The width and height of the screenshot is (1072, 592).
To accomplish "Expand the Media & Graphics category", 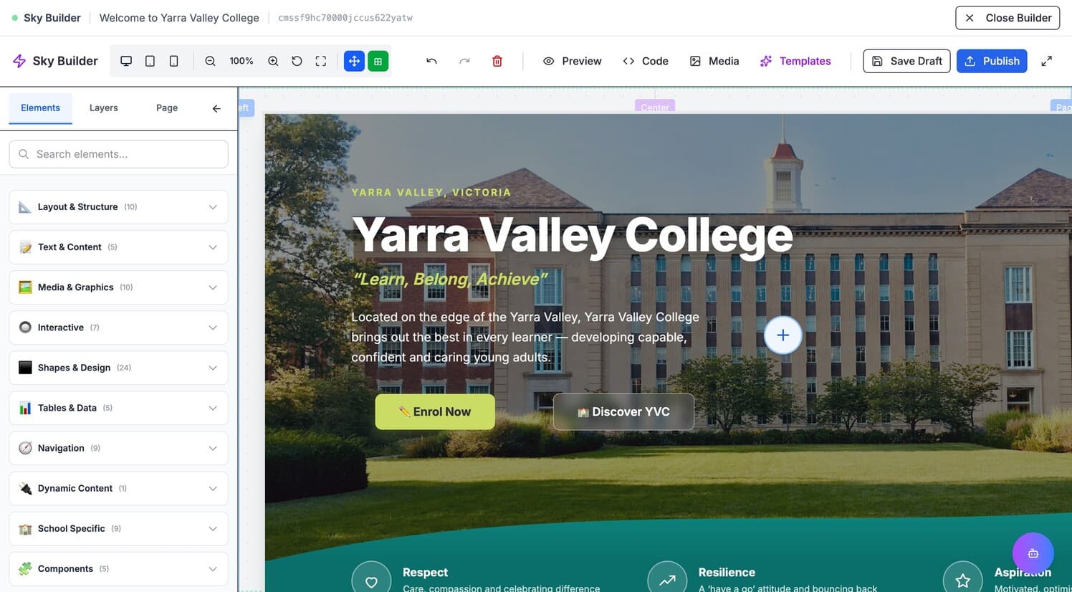I will 119,287.
